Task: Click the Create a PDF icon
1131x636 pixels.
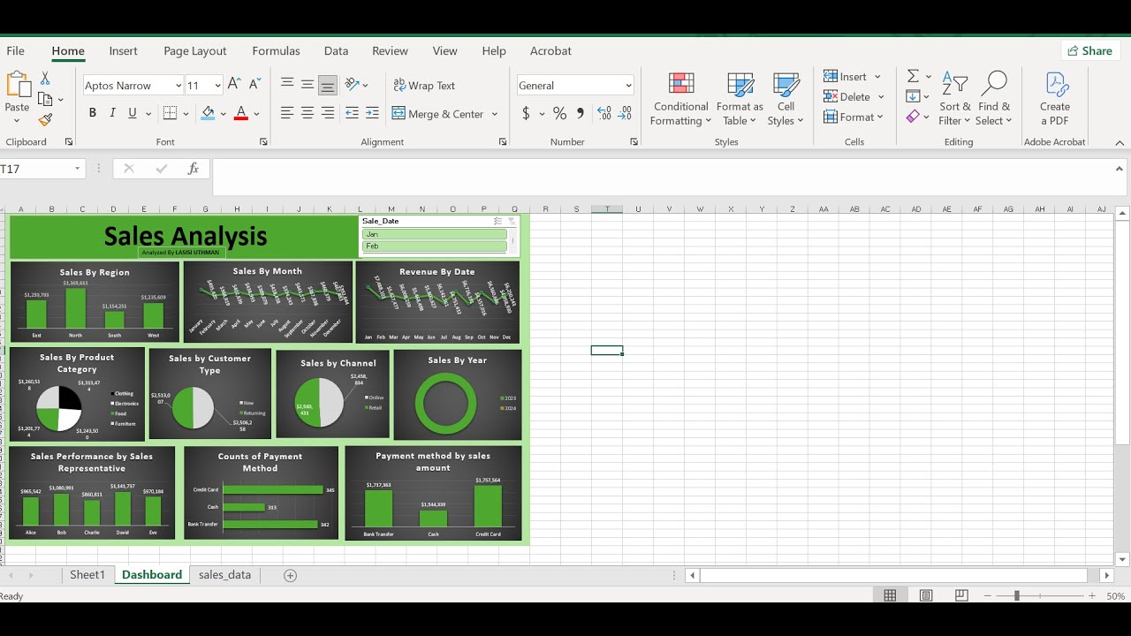Action: coord(1055,99)
